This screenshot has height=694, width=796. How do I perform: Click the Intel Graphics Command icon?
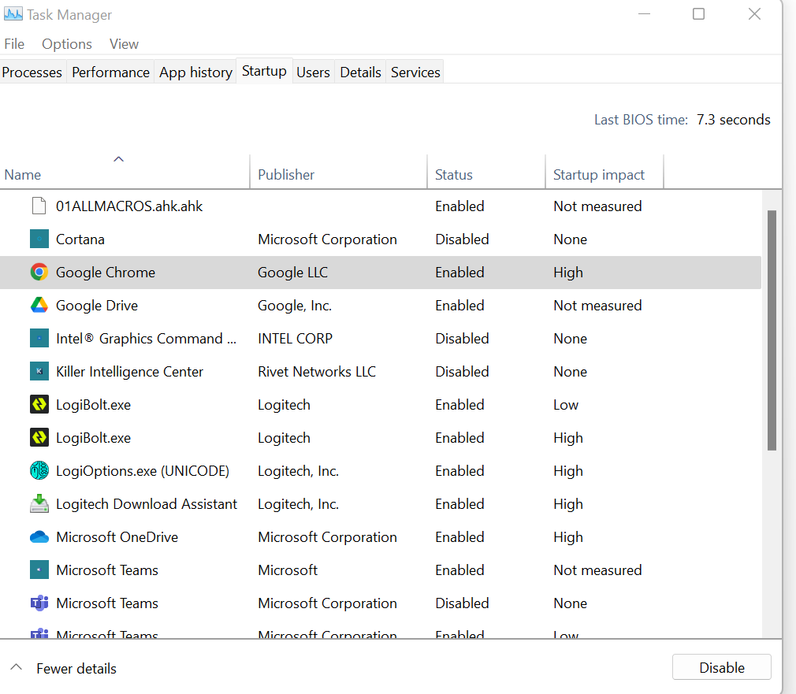(x=39, y=338)
